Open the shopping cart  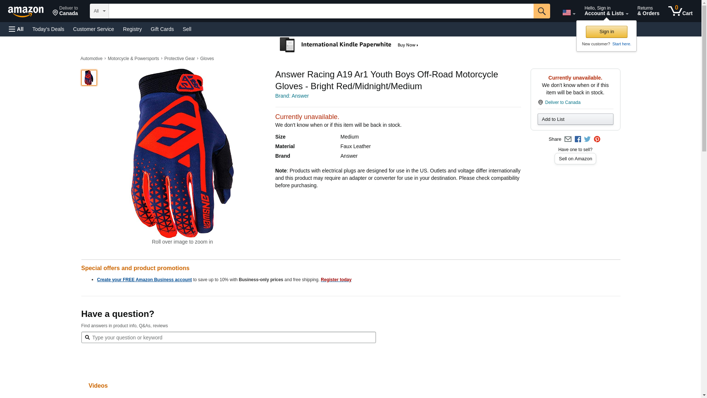point(680,11)
